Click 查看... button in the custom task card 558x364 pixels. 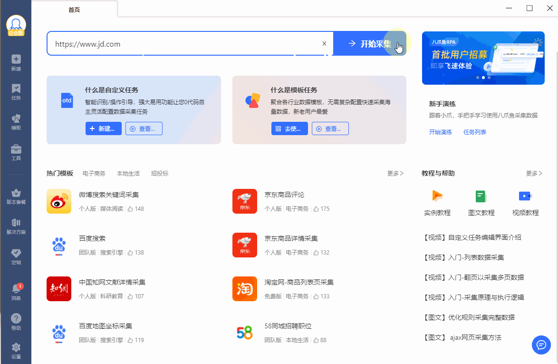click(144, 128)
